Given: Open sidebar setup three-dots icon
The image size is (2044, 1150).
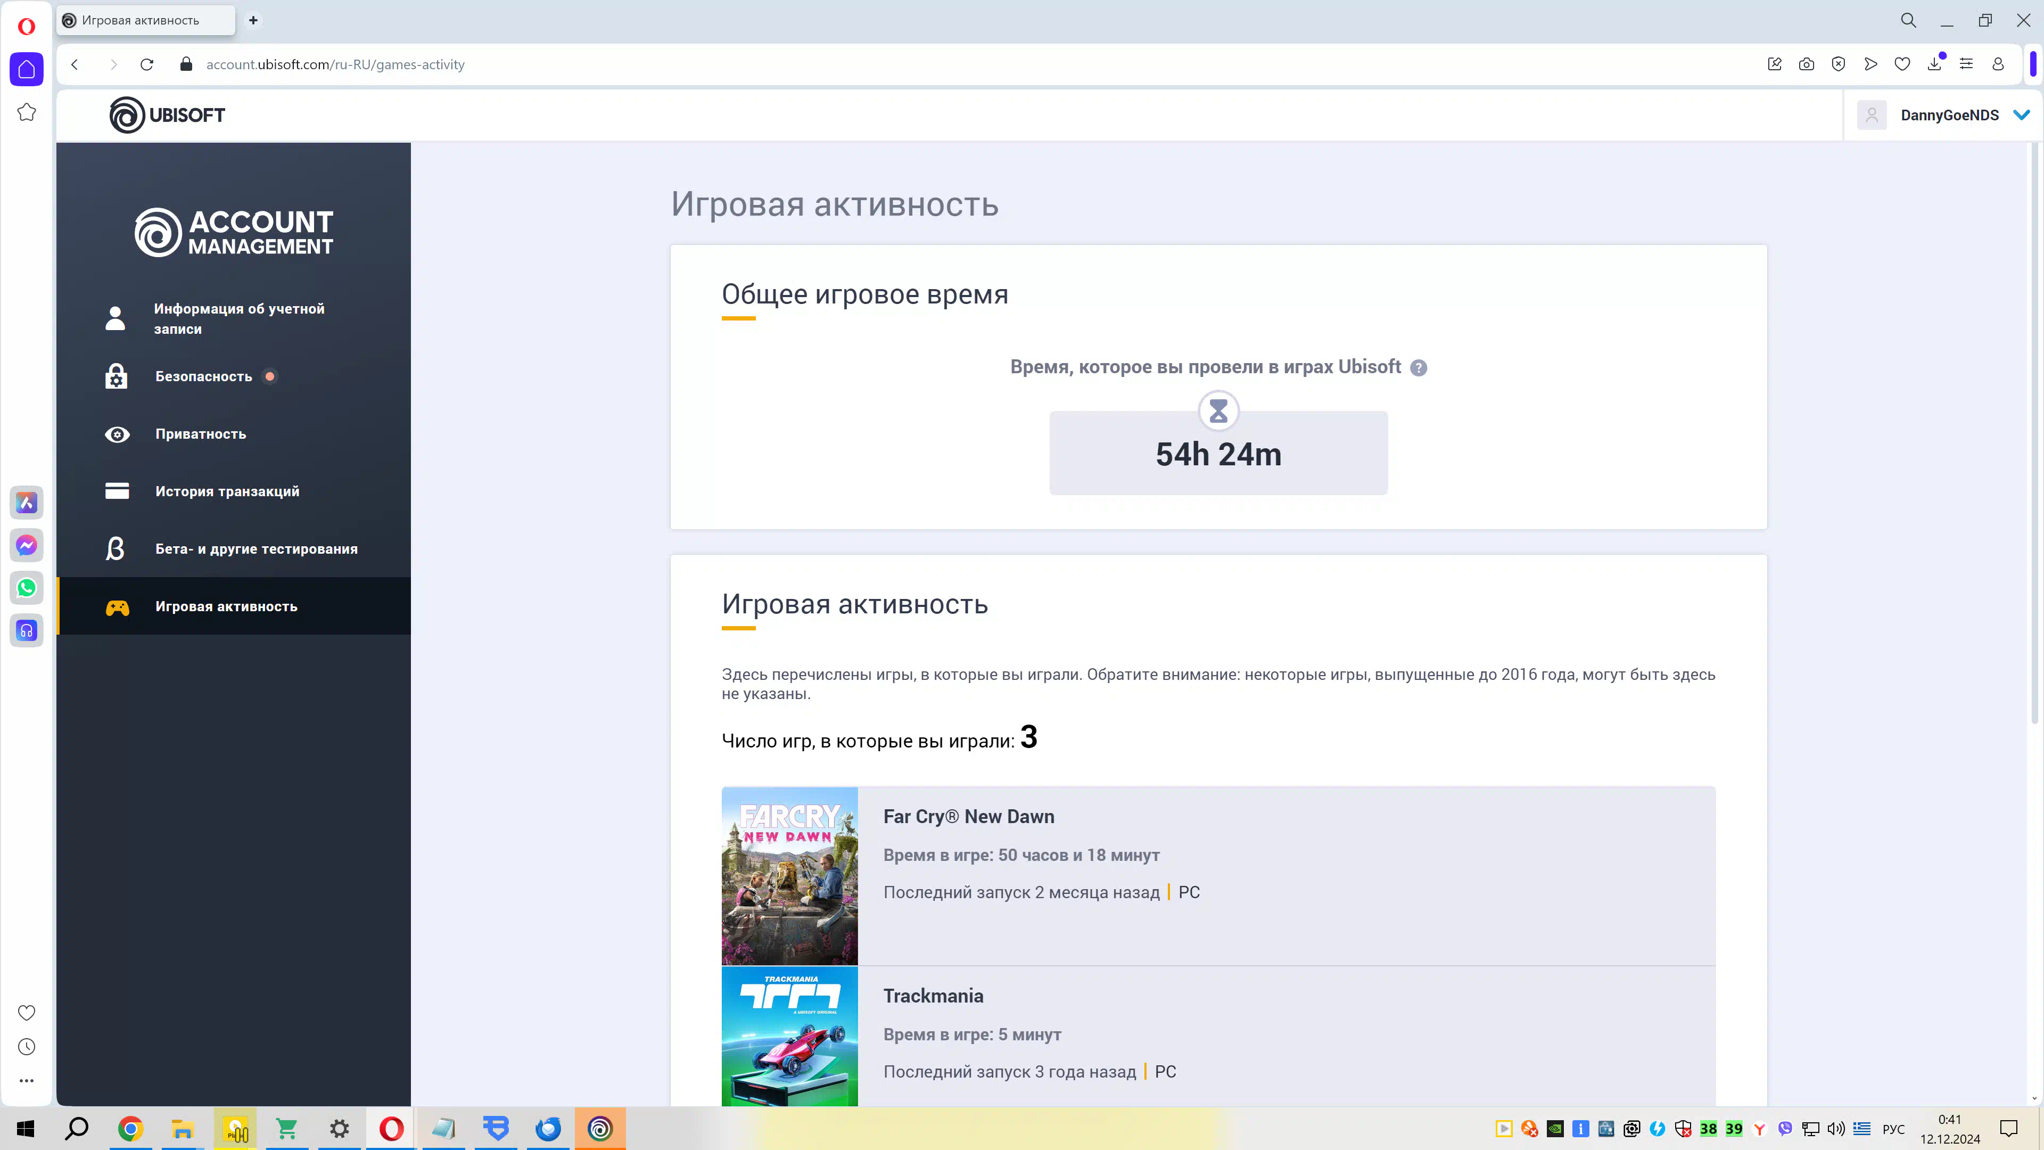Looking at the screenshot, I should tap(26, 1081).
